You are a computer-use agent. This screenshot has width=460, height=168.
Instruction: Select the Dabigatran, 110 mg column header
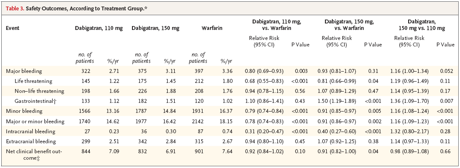coord(98,29)
